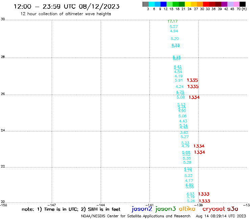Click the jason3 satellite legend label
250x219 pixels.
coord(166,209)
